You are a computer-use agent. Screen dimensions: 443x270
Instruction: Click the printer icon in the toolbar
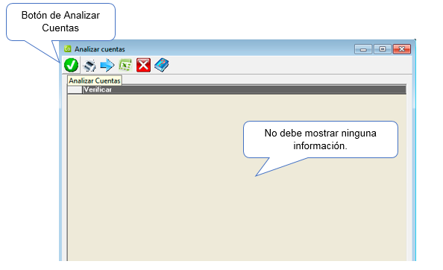tap(89, 66)
